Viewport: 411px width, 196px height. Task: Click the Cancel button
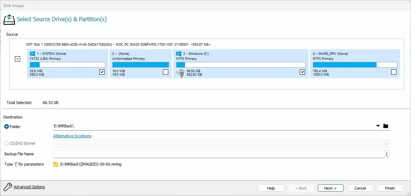(x=360, y=188)
